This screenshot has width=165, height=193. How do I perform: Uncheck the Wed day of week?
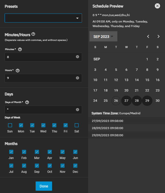43,125
